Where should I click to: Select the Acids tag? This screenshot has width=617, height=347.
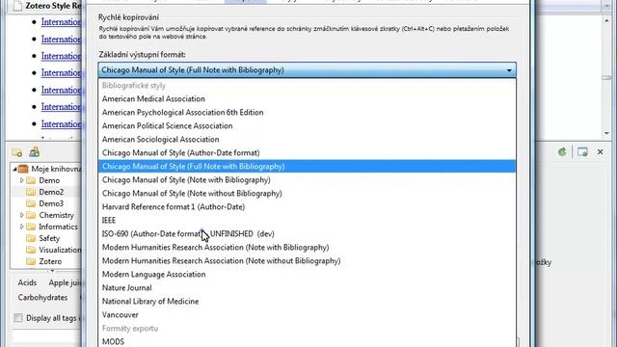27,282
